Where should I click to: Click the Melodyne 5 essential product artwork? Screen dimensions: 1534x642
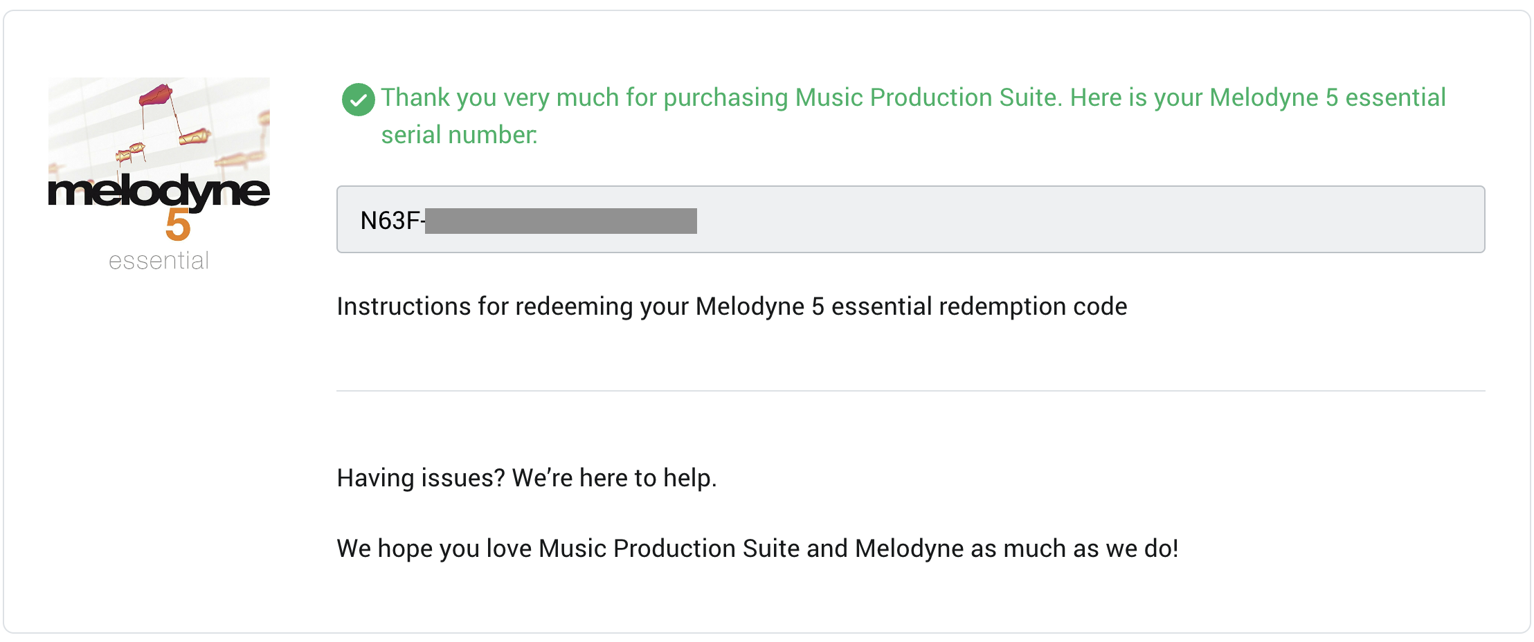tap(159, 174)
